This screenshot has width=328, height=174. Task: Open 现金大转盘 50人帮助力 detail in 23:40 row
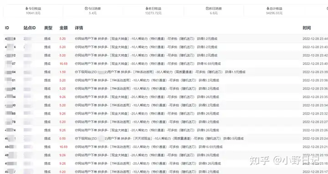148,64
